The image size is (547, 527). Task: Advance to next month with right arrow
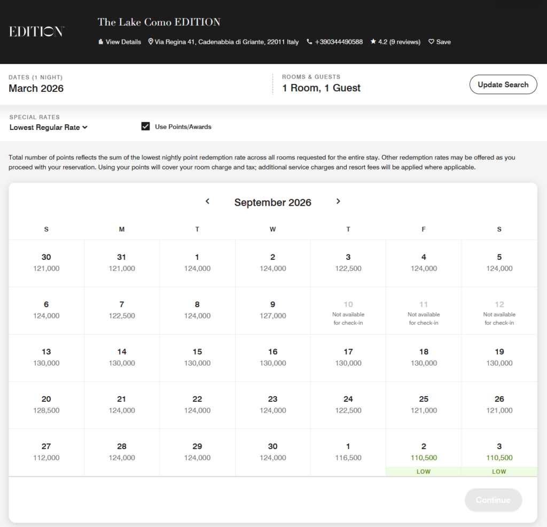click(x=338, y=201)
